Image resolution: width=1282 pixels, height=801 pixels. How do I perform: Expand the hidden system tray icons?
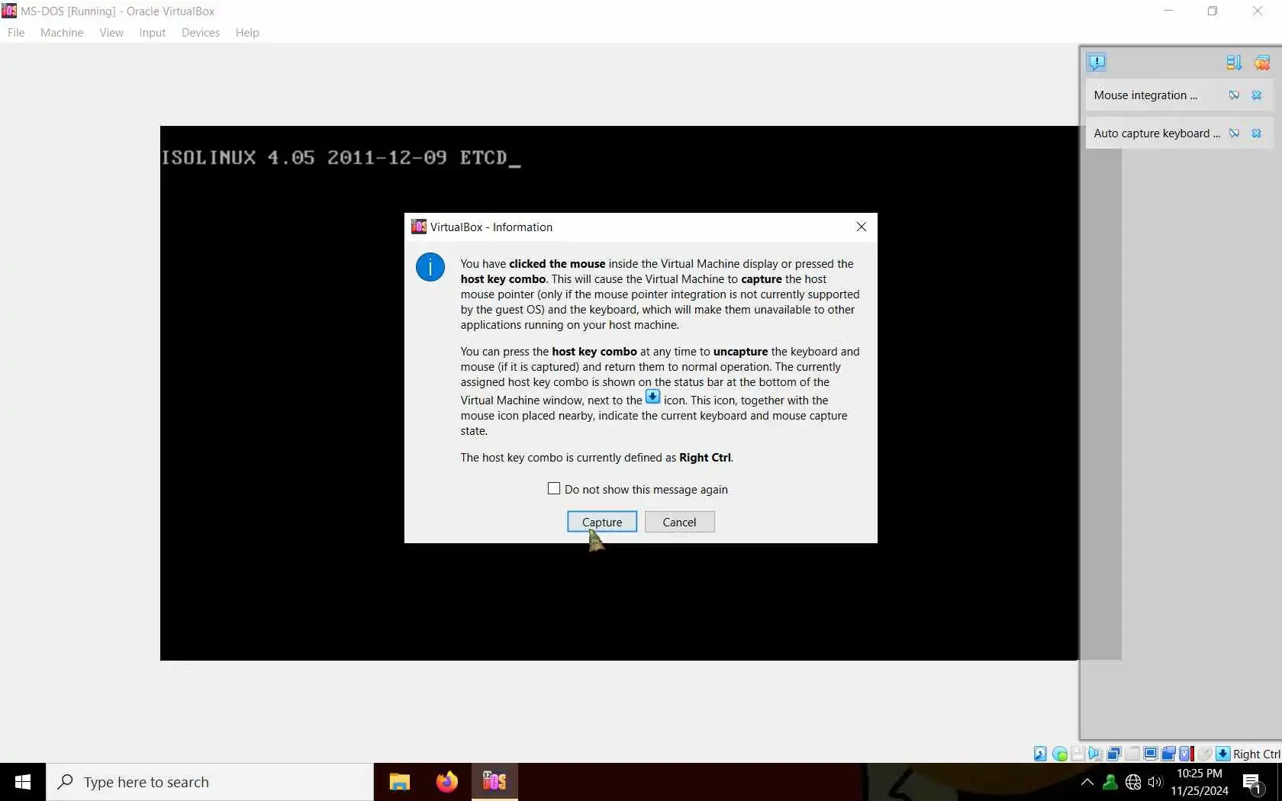pos(1087,782)
